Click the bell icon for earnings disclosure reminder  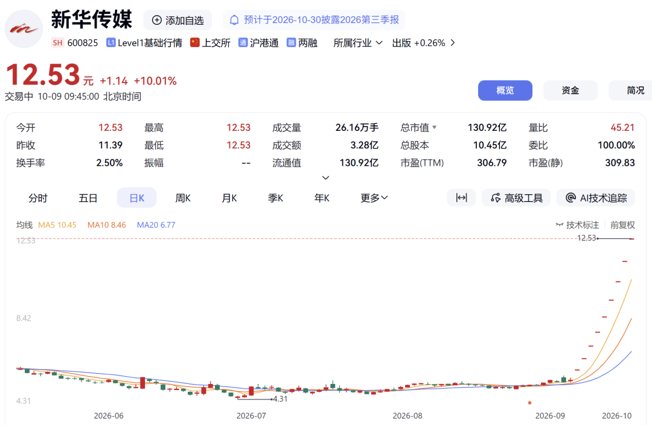click(234, 20)
